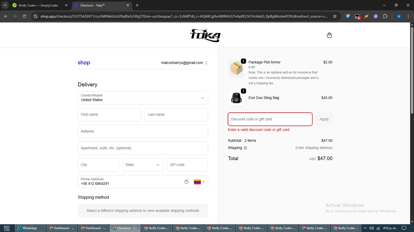
Task: Open the tab search dropdown arrow
Action: click(x=5, y=5)
